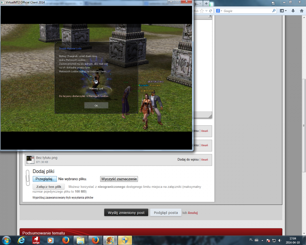Reload the current Firefox page

[x=211, y=11]
